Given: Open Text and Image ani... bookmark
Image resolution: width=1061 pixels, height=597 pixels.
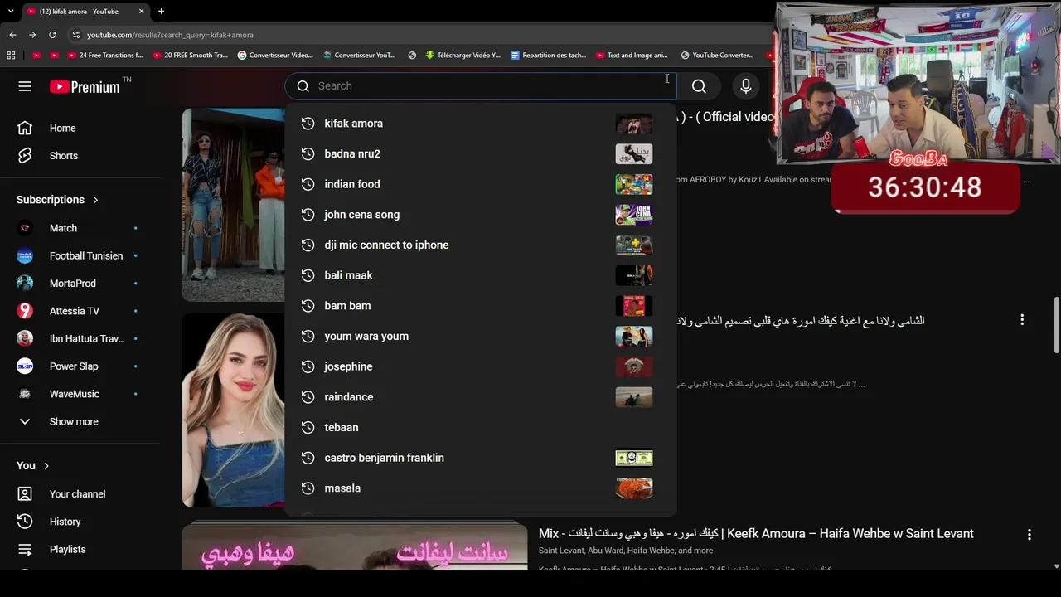Looking at the screenshot, I should [632, 56].
